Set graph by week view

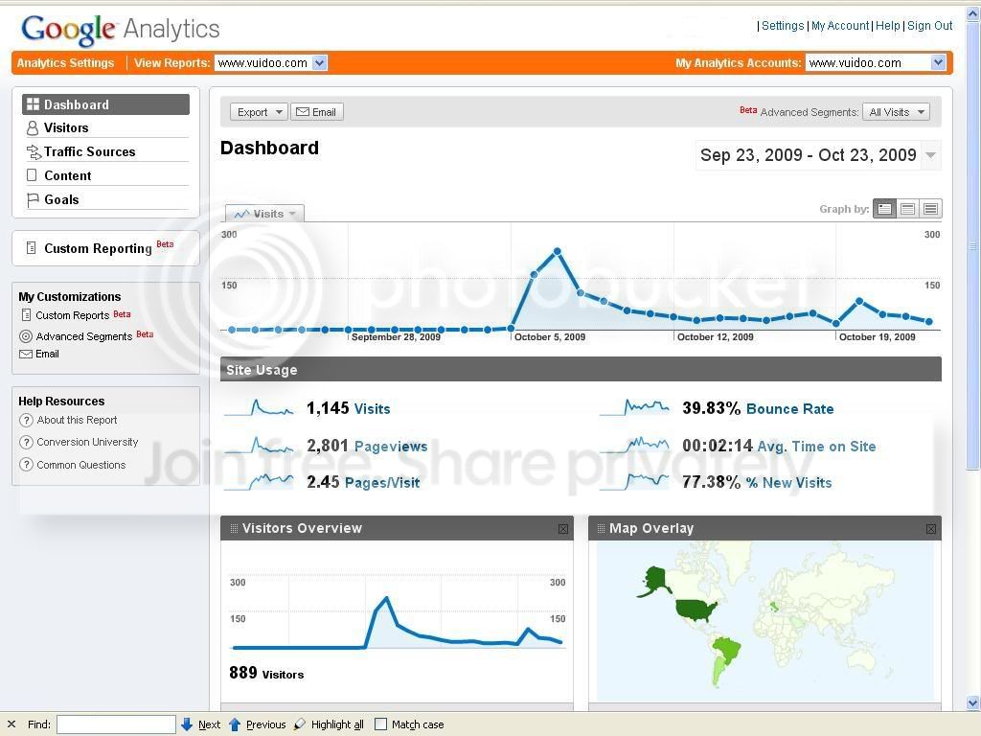click(908, 209)
